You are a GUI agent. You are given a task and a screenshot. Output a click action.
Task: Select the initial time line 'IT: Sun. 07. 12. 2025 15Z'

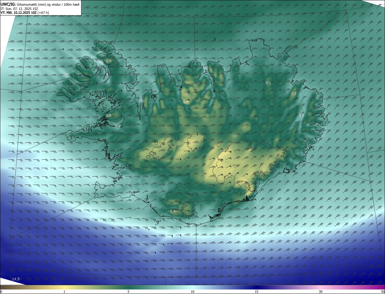(19, 8)
